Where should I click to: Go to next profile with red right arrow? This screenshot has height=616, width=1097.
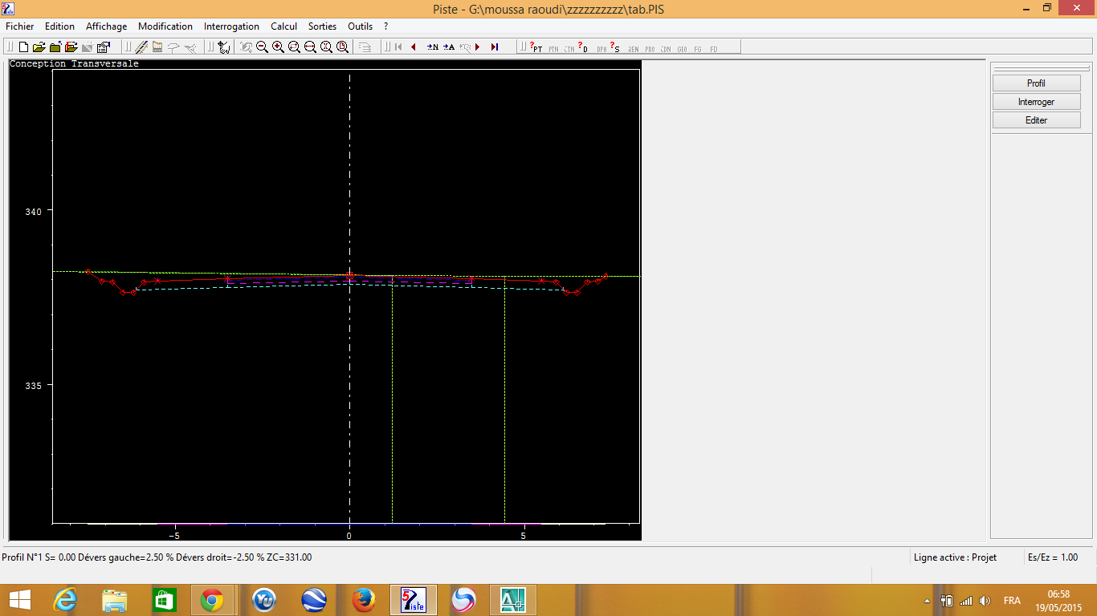pyautogui.click(x=478, y=47)
